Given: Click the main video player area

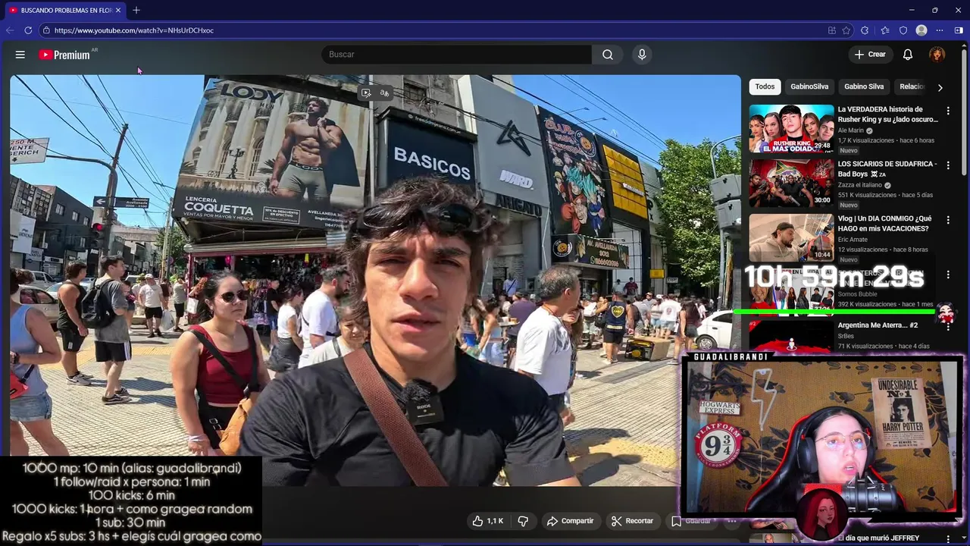Looking at the screenshot, I should coord(375,281).
